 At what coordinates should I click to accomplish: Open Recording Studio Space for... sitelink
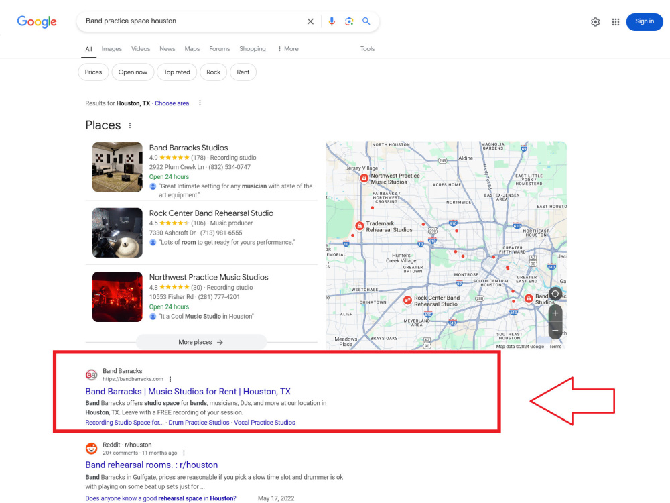(x=125, y=422)
